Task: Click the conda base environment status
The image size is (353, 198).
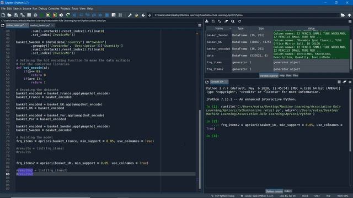Action: 257,196
